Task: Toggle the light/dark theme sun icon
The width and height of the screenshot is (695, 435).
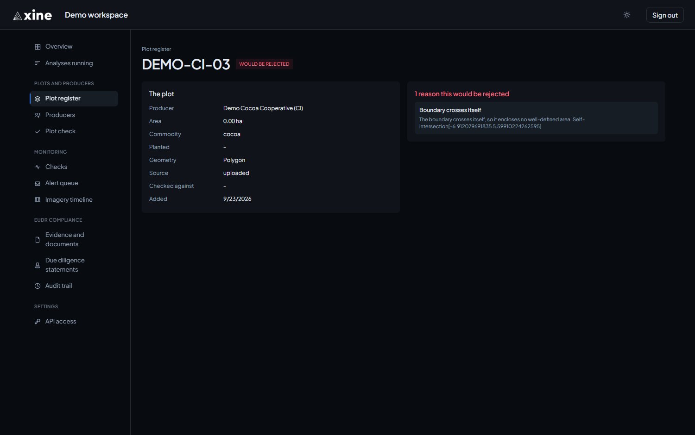Action: (x=627, y=15)
